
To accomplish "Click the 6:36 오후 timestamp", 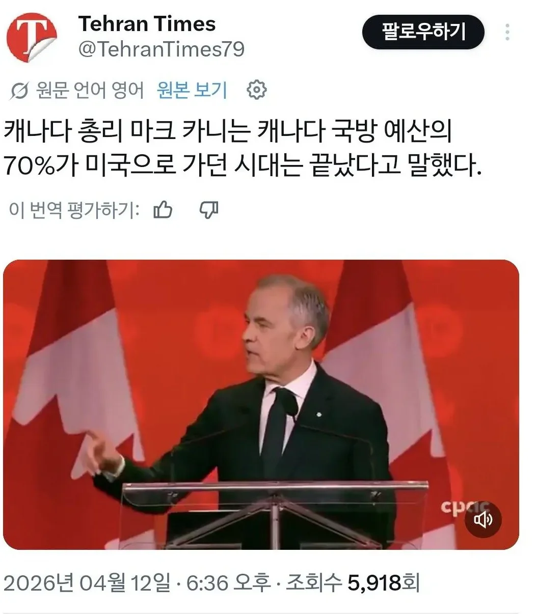I will click(229, 583).
